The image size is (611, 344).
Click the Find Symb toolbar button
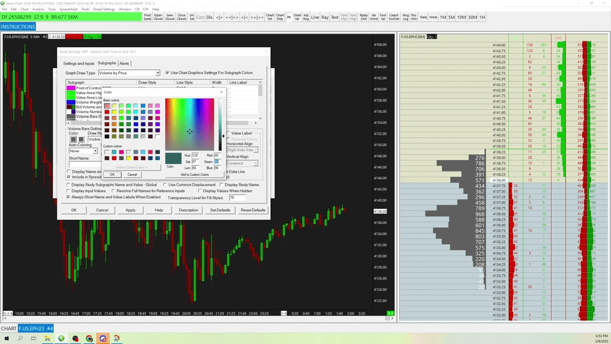point(147,17)
